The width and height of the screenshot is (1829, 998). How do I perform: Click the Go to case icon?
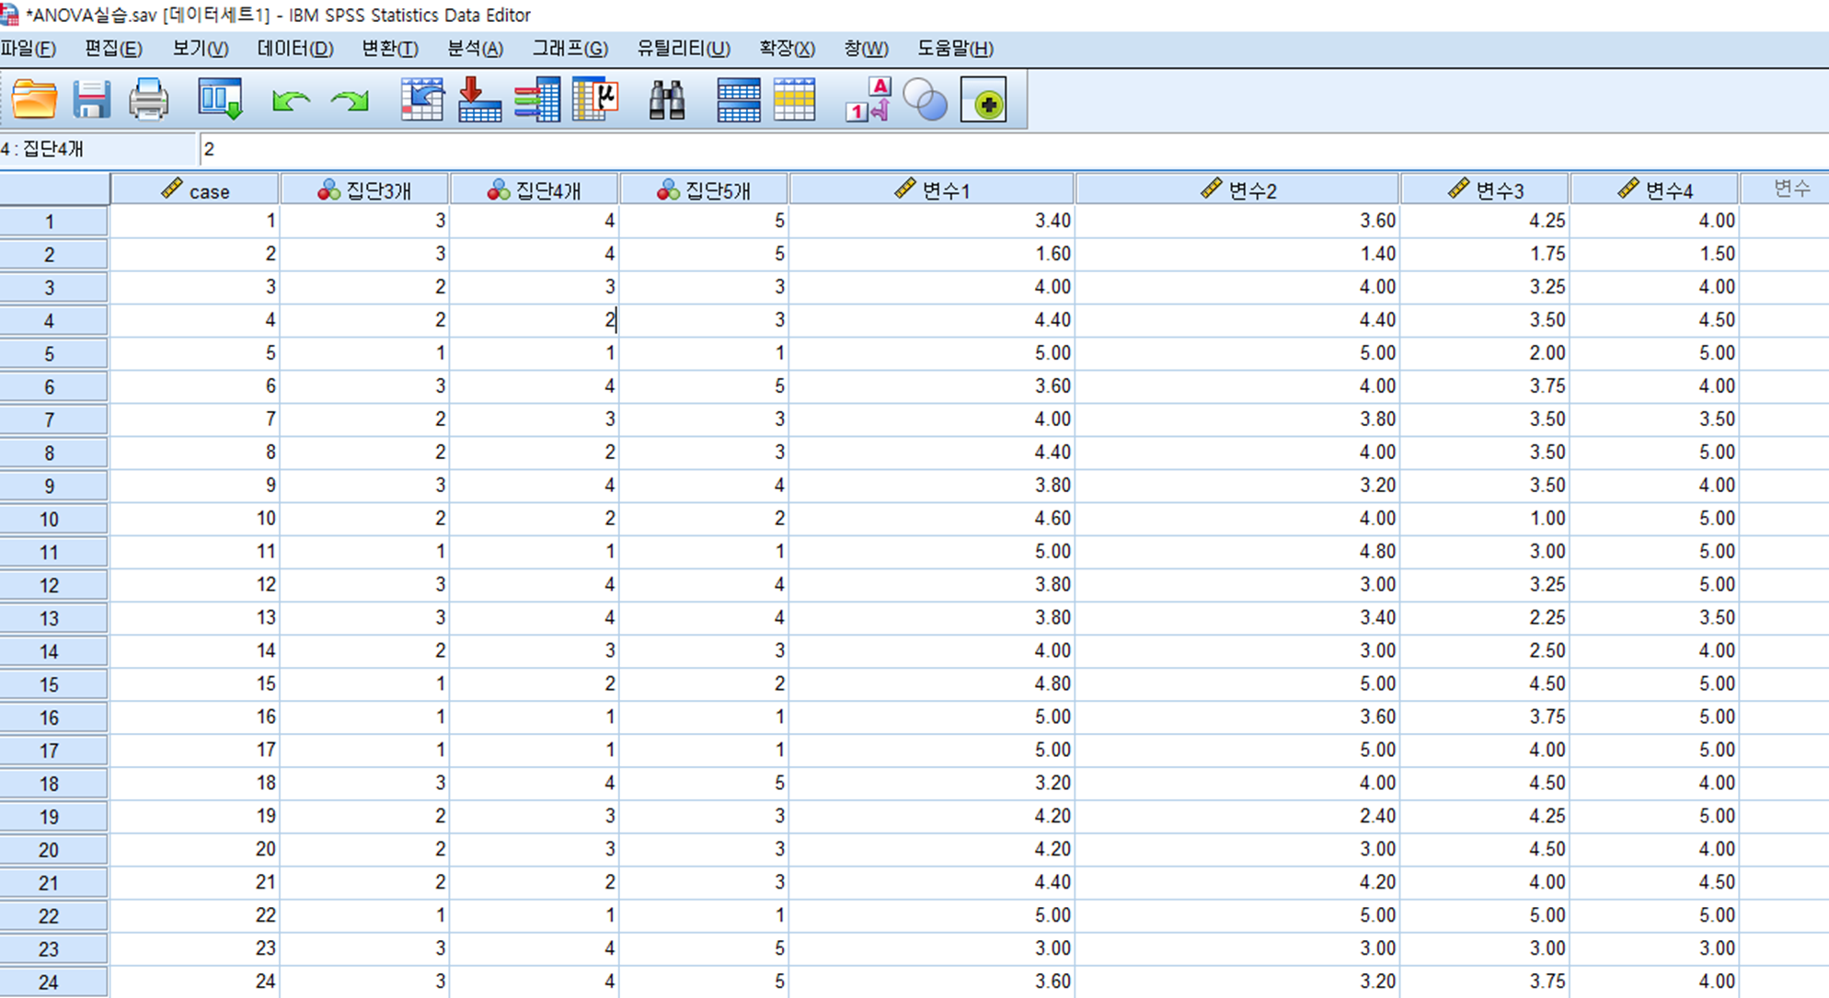pos(422,99)
